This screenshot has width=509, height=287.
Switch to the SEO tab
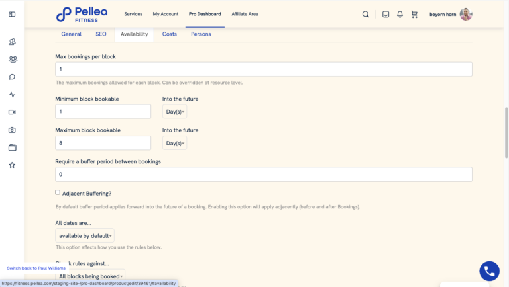pos(101,34)
